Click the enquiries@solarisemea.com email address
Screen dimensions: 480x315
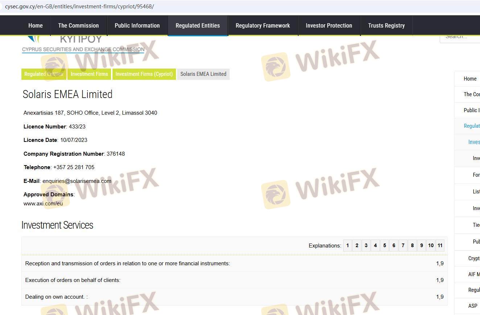(x=77, y=181)
